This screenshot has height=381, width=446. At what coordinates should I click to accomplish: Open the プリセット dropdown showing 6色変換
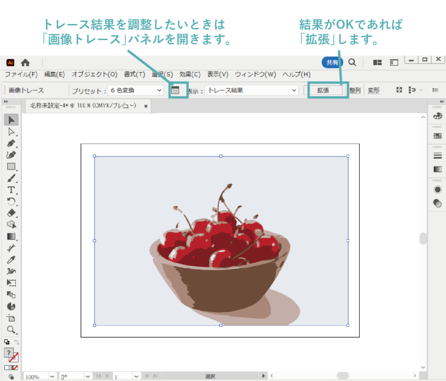coord(135,90)
